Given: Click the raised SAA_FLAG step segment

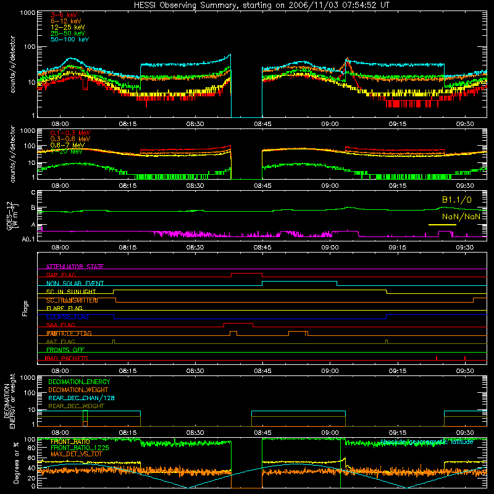Looking at the screenshot, I should (238, 323).
